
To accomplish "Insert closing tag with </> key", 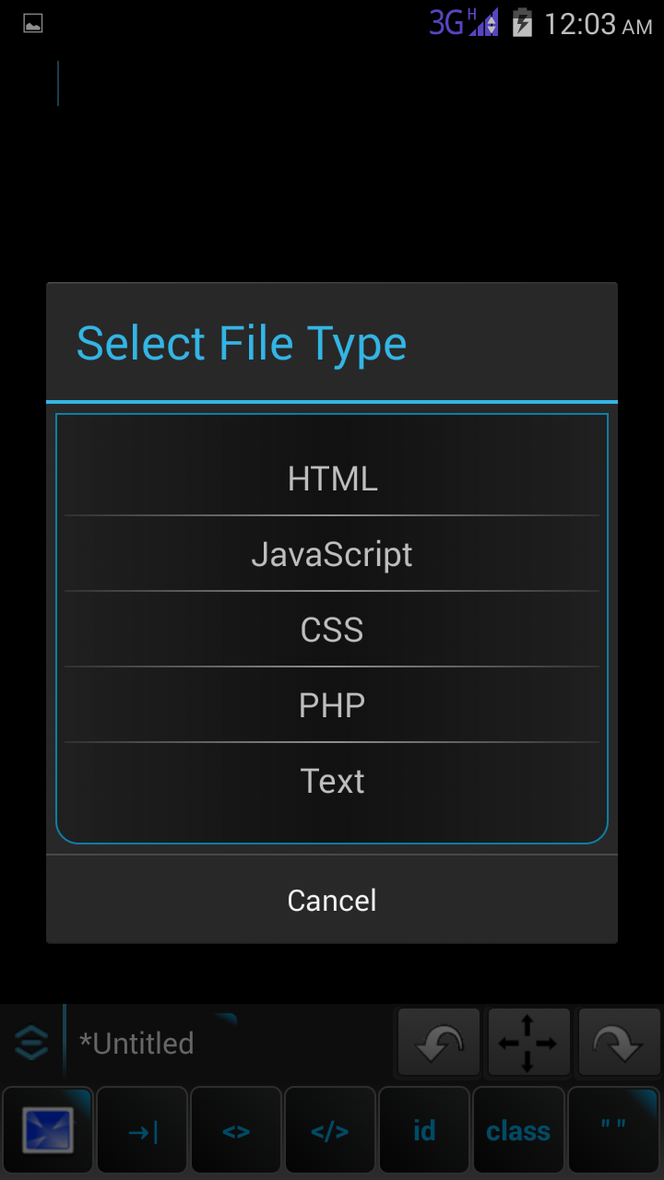I will tap(330, 1131).
